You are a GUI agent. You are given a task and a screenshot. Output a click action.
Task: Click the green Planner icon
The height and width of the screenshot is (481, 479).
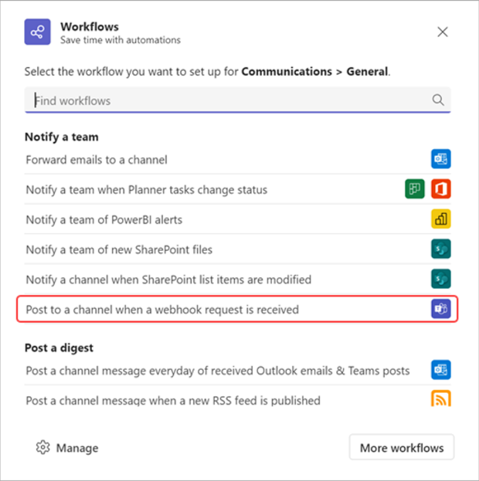[x=415, y=189]
